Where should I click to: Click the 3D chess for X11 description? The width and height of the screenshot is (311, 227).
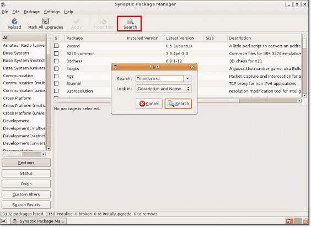[245, 61]
